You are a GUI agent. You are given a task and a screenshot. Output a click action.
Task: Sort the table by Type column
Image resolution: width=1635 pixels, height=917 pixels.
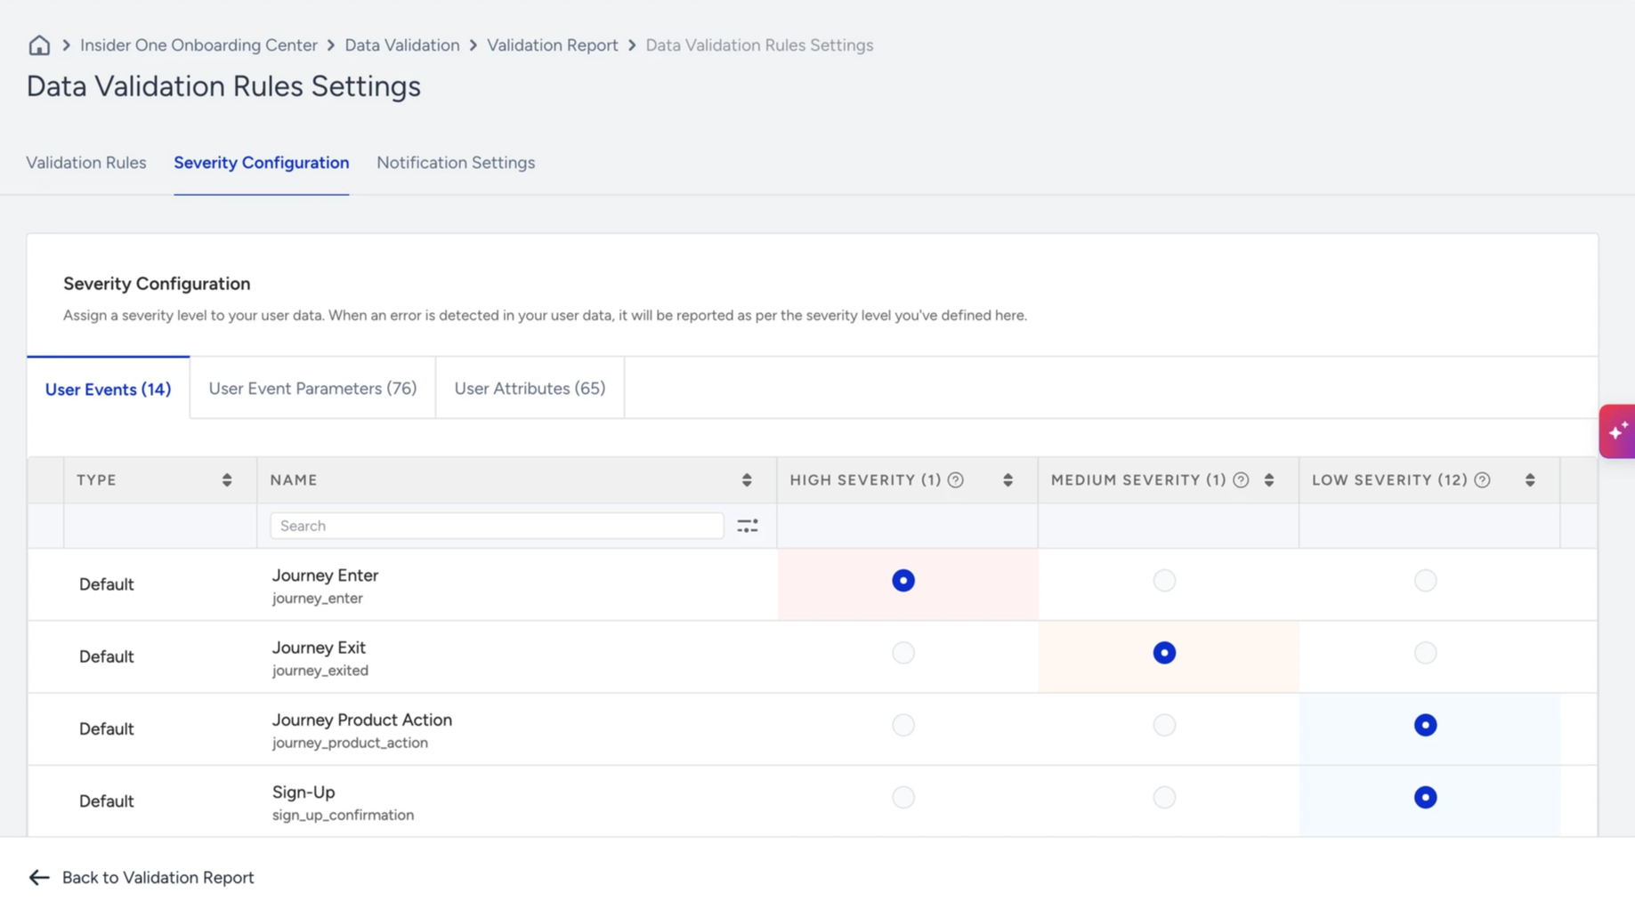pos(227,480)
